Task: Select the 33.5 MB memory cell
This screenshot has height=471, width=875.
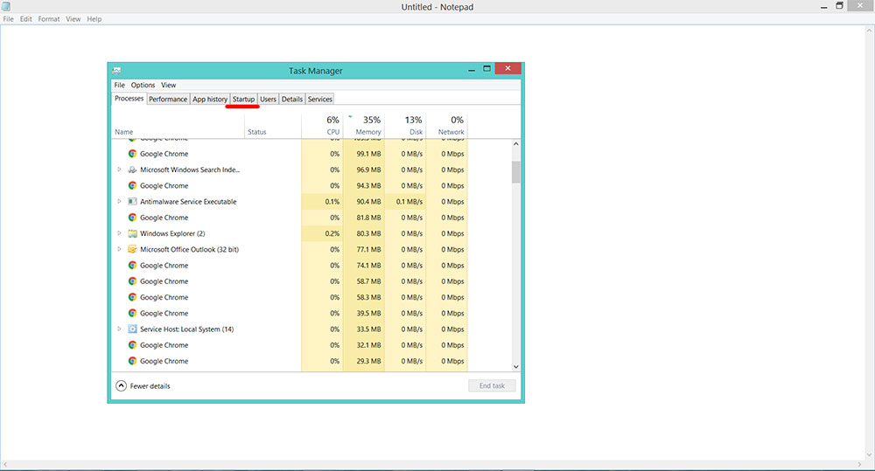Action: [363, 329]
